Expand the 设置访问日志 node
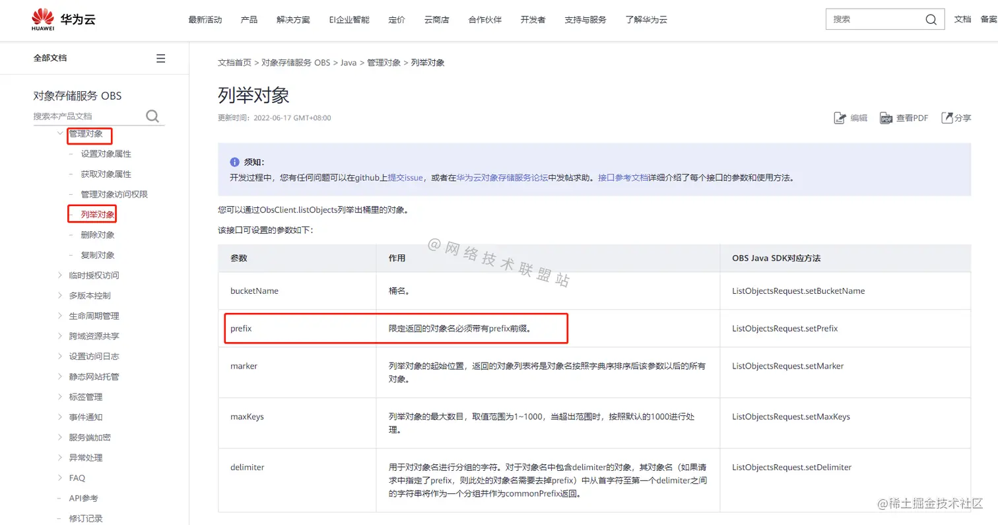Image resolution: width=998 pixels, height=525 pixels. click(60, 356)
